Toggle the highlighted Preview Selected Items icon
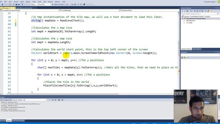The width and height of the screenshot is (220, 124). [211, 11]
